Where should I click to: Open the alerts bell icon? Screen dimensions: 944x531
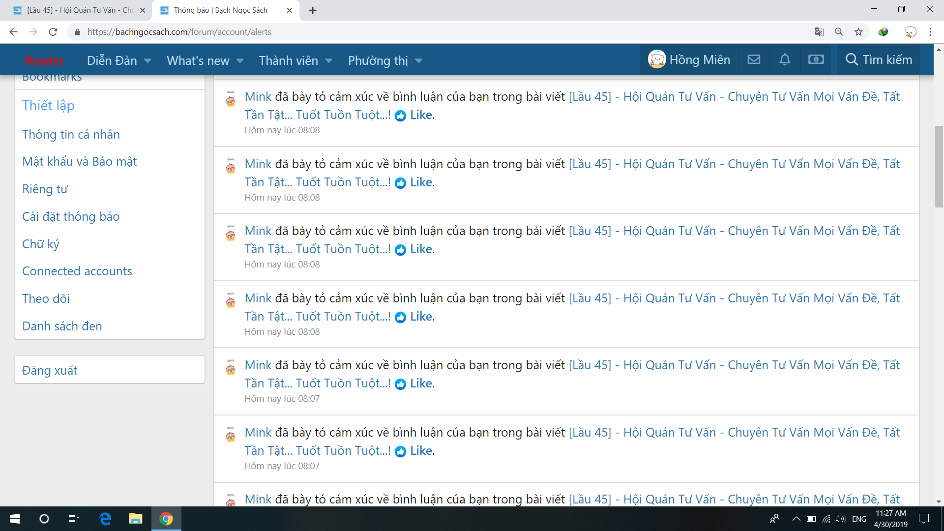click(x=785, y=59)
